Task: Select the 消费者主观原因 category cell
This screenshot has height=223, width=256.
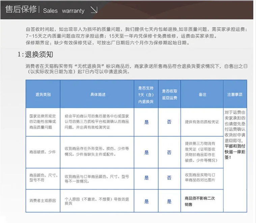Action: 43,201
